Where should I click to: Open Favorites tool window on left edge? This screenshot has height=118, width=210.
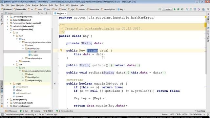pyautogui.click(x=2, y=101)
